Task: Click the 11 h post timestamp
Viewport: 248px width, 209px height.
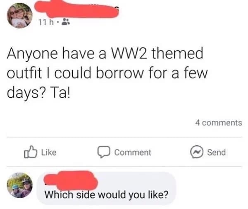Action: coord(46,22)
